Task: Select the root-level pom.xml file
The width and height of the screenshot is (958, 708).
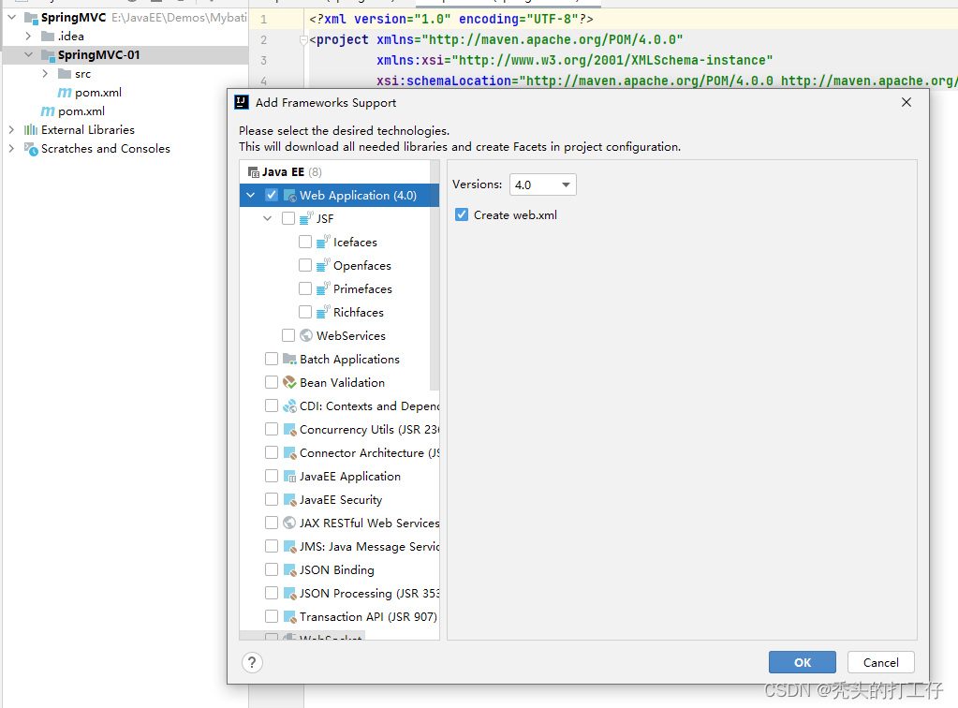Action: click(x=81, y=111)
